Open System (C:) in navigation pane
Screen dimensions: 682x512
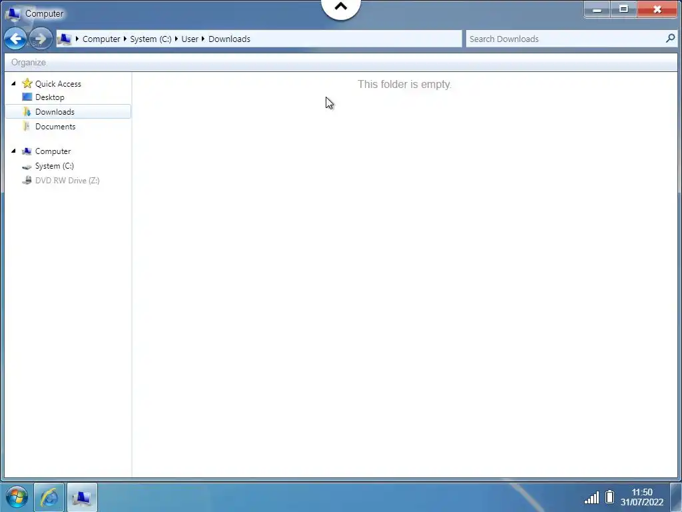click(55, 166)
